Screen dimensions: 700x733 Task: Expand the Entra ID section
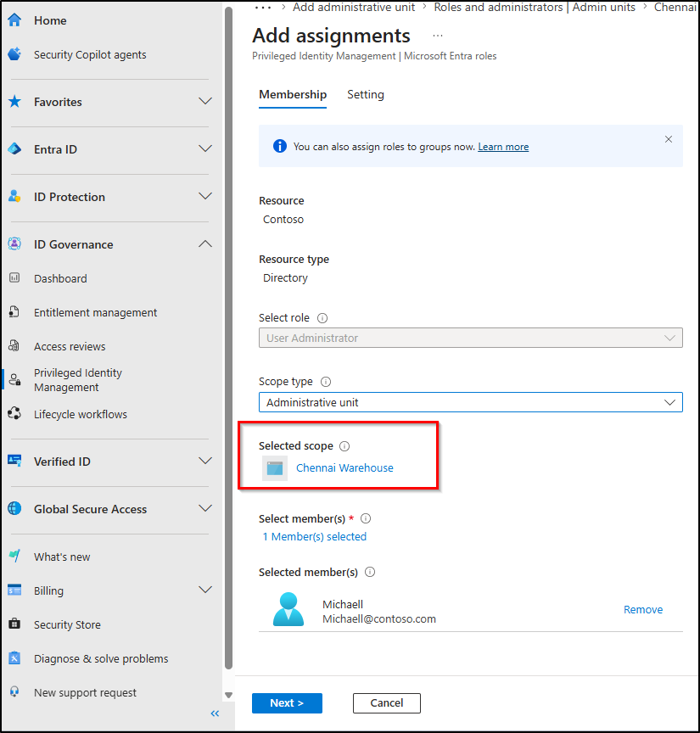coord(205,149)
